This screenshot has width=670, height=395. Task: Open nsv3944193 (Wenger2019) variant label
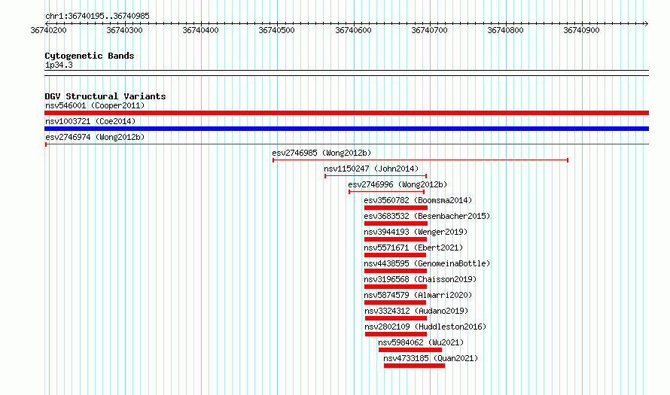click(x=416, y=232)
